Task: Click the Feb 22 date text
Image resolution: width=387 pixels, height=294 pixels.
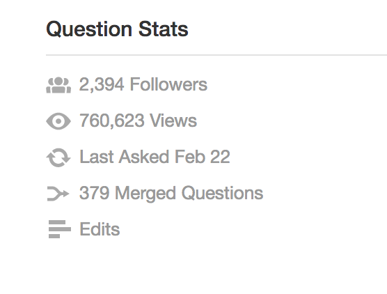Action: click(203, 157)
